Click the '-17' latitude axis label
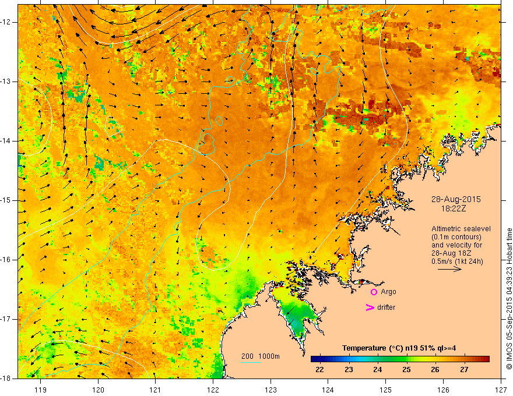Image resolution: width=513 pixels, height=396 pixels. point(6,319)
